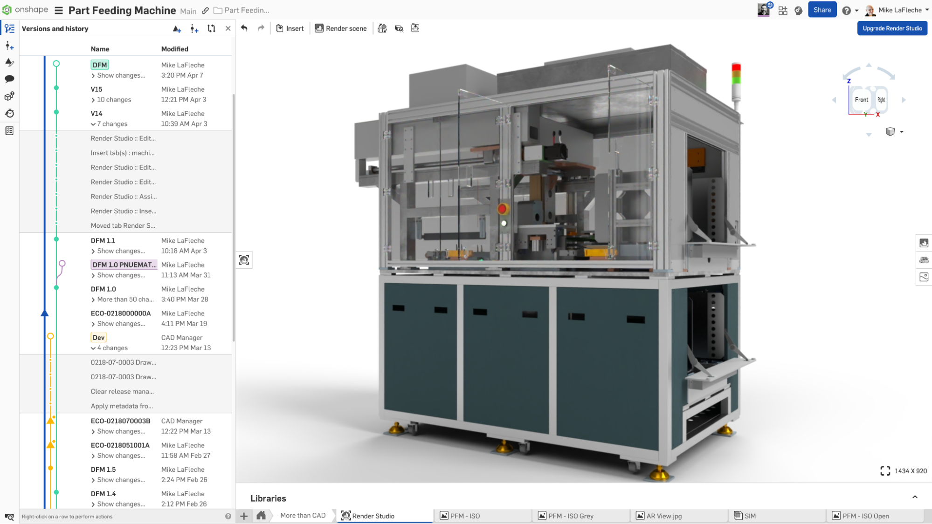Toggle the compare versions tool
Screen dimensions: 932x524
tap(211, 28)
